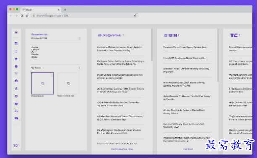Screen dimensions: 257x158
Task: Reload the page with the refresh icon
Action: 22,16
